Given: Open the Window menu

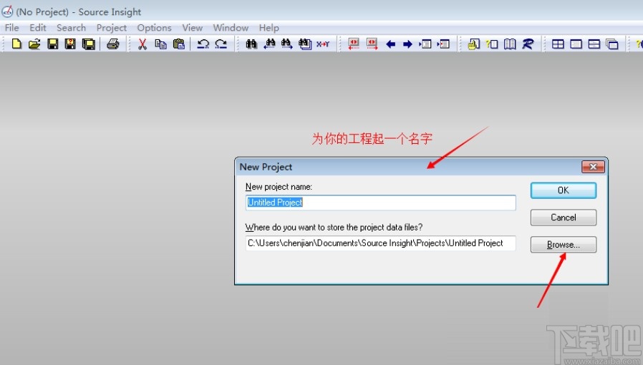Looking at the screenshot, I should pos(231,27).
